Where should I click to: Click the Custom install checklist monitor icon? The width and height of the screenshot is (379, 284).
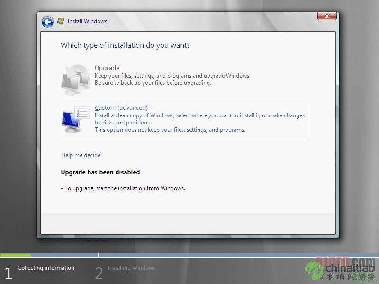click(76, 120)
